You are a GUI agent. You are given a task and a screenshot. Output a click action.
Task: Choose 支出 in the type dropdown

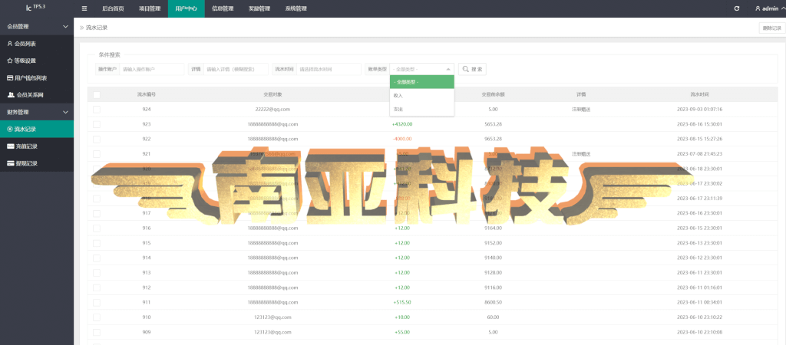pyautogui.click(x=421, y=109)
